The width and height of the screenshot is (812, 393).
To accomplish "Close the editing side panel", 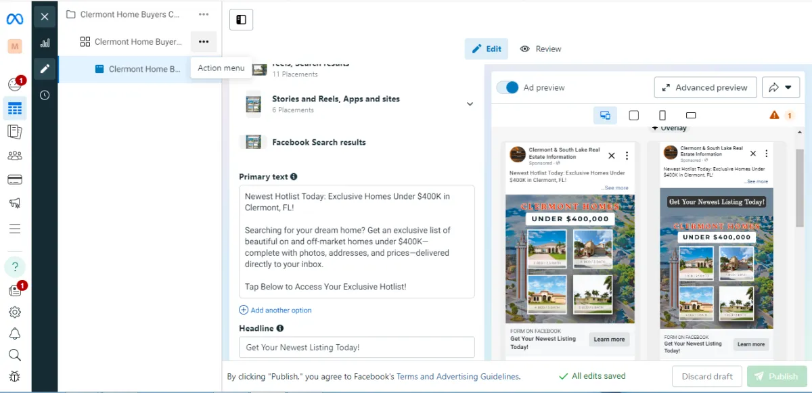I will [x=45, y=17].
